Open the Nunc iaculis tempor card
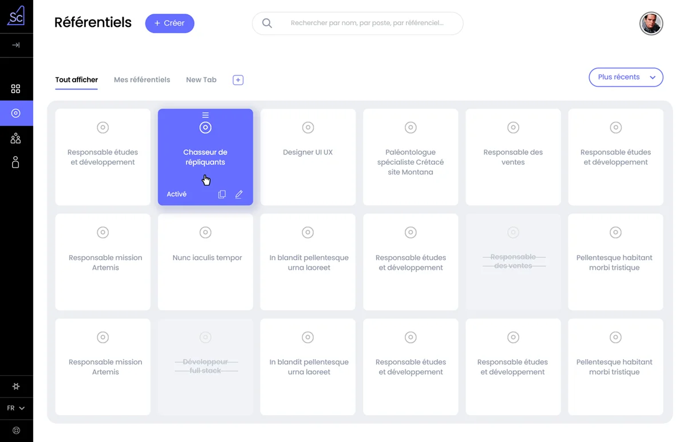 click(x=206, y=262)
